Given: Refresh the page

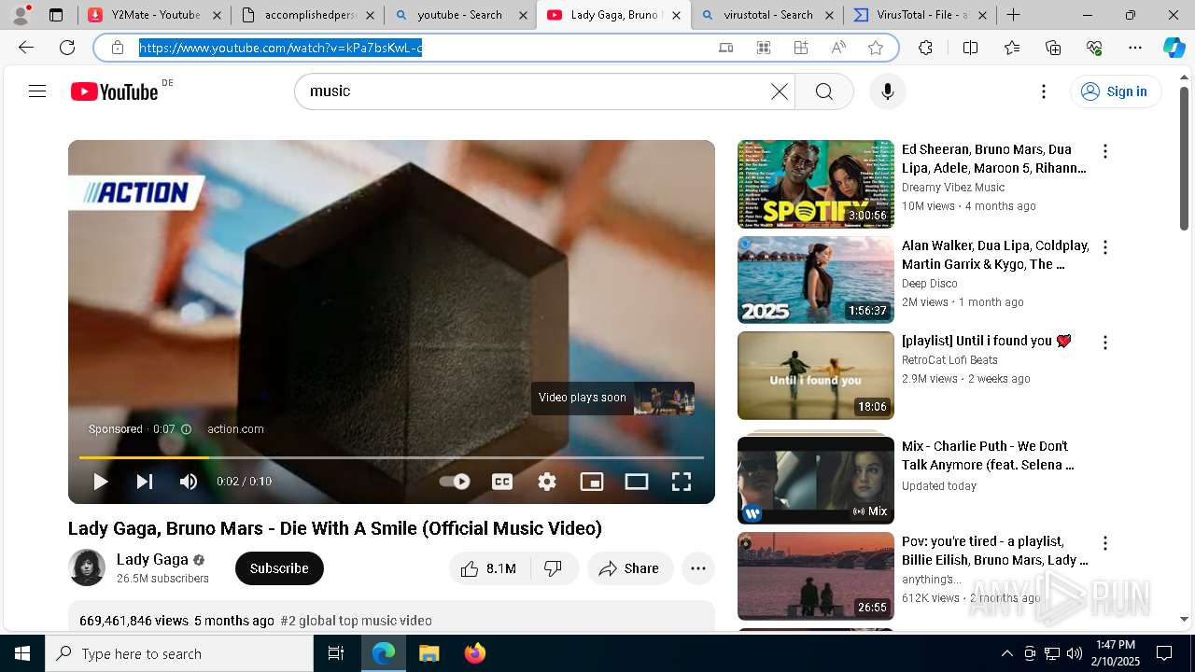Looking at the screenshot, I should (x=67, y=48).
